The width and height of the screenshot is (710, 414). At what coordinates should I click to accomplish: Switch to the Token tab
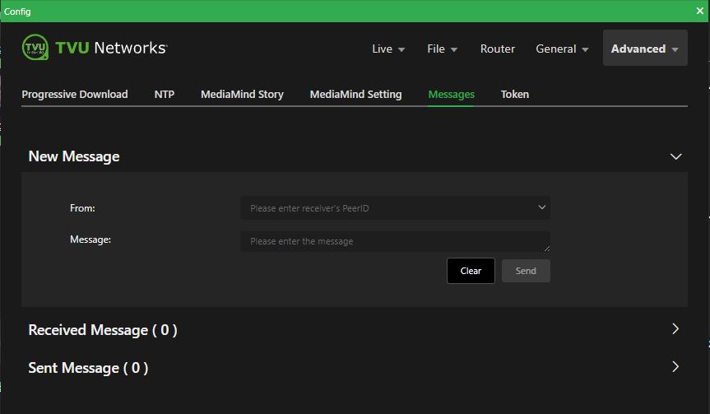point(514,94)
